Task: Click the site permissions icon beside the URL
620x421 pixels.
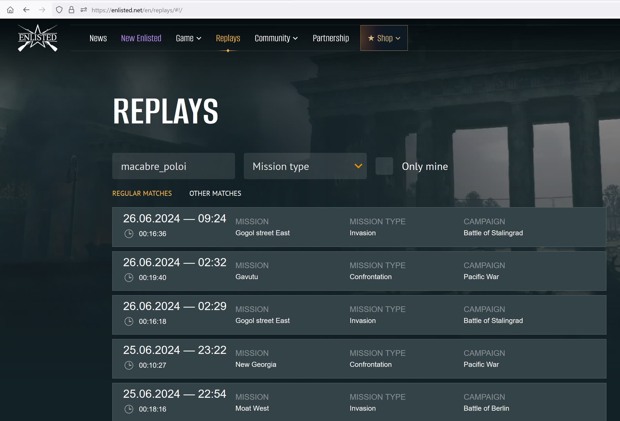Action: point(83,10)
